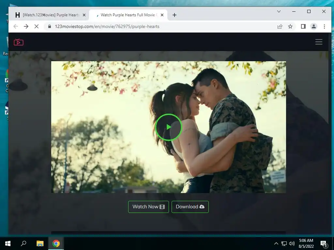Click the red TV site logo
The width and height of the screenshot is (334, 250).
19,42
